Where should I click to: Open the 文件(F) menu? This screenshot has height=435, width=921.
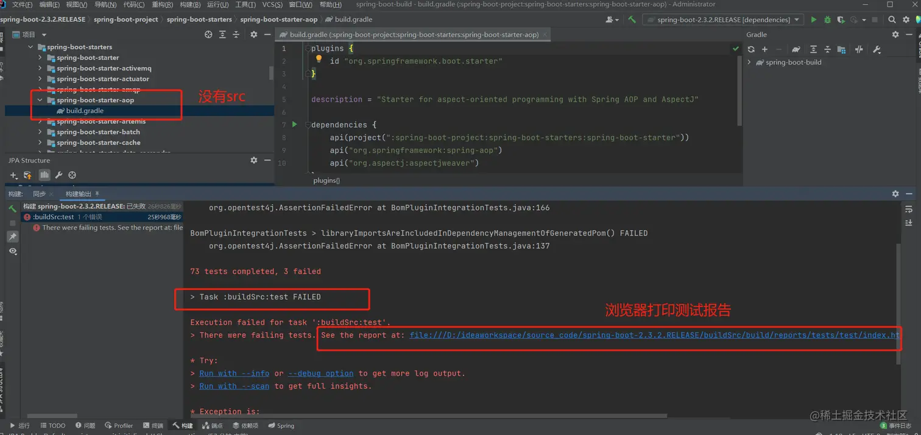point(22,4)
